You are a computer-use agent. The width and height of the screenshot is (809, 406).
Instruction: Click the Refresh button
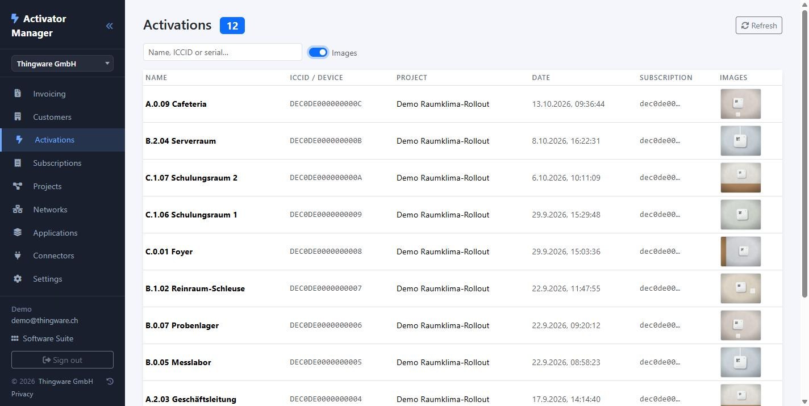[759, 26]
